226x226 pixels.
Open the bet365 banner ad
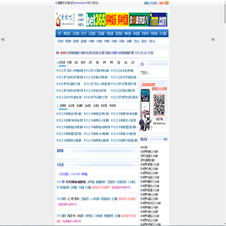pos(95,19)
